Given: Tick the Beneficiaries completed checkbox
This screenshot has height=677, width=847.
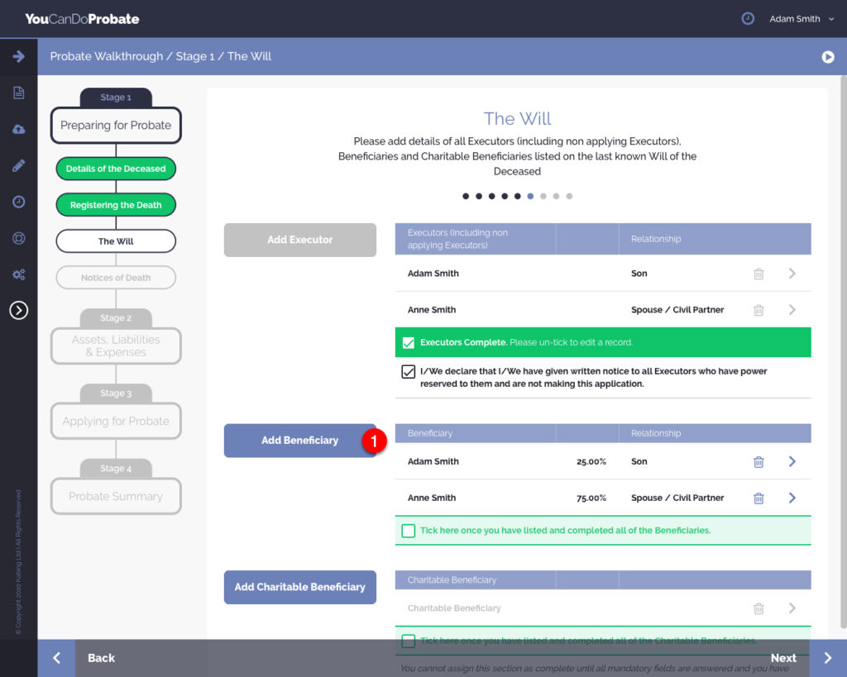Looking at the screenshot, I should pyautogui.click(x=408, y=531).
